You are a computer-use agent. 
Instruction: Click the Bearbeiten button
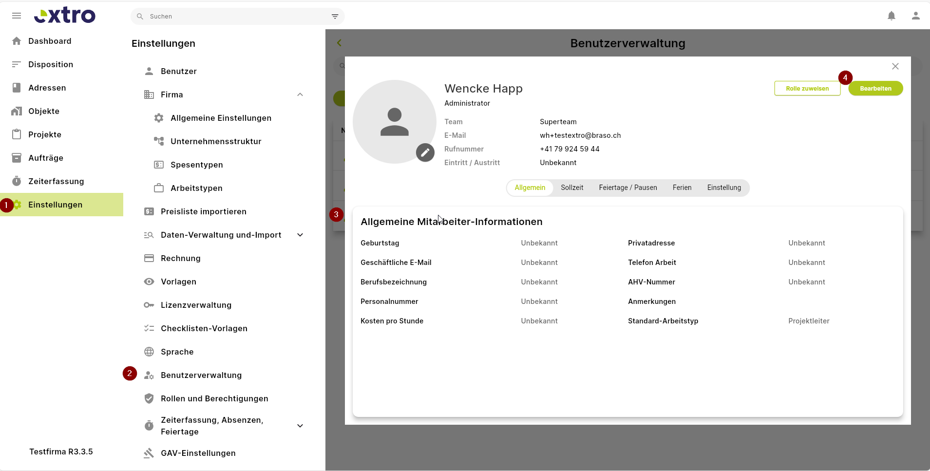(x=875, y=88)
